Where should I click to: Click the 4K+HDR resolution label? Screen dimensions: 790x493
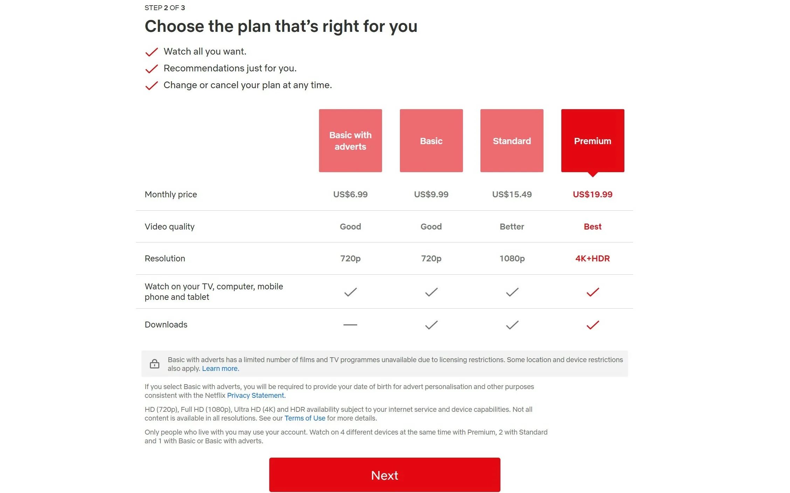pyautogui.click(x=592, y=259)
